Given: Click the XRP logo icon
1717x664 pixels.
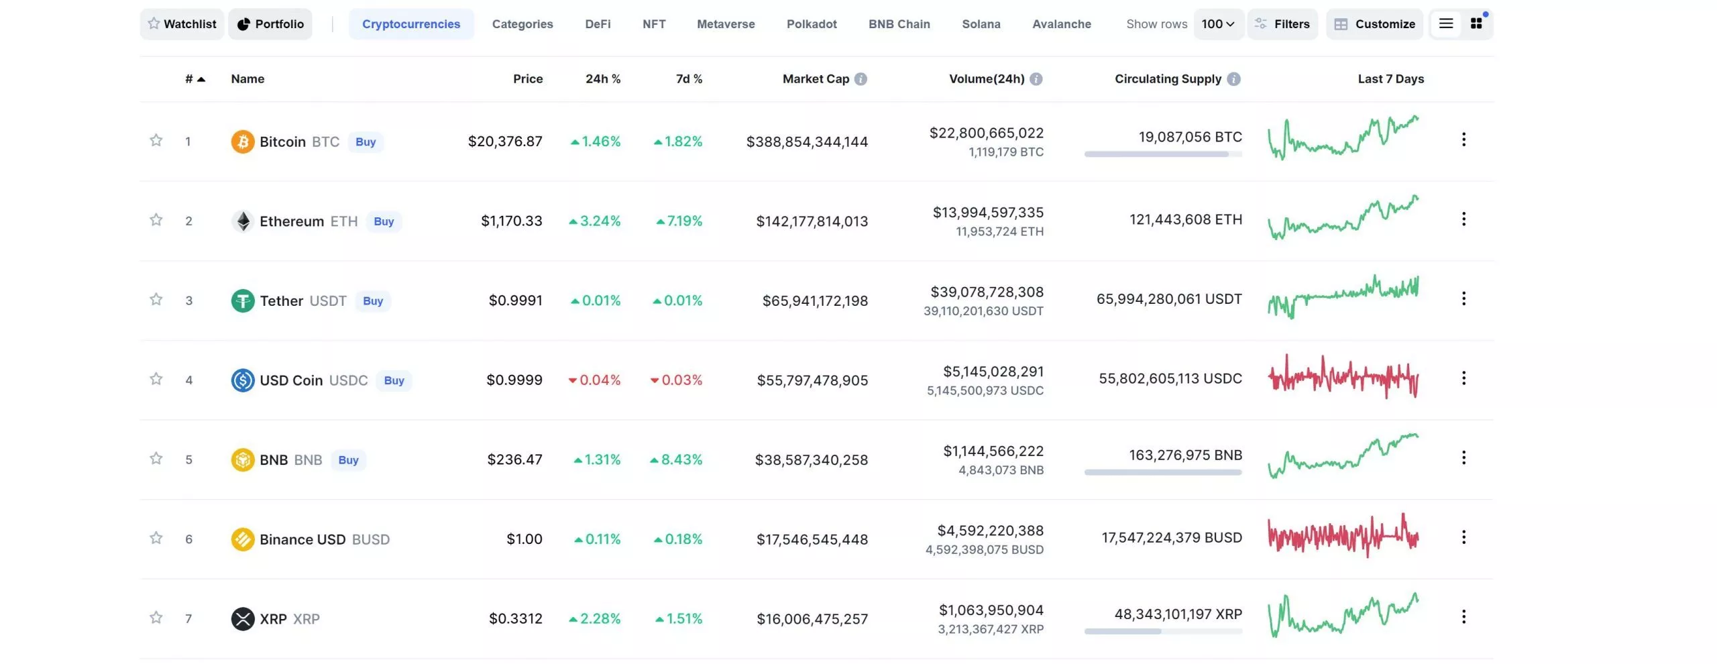Looking at the screenshot, I should [x=243, y=618].
